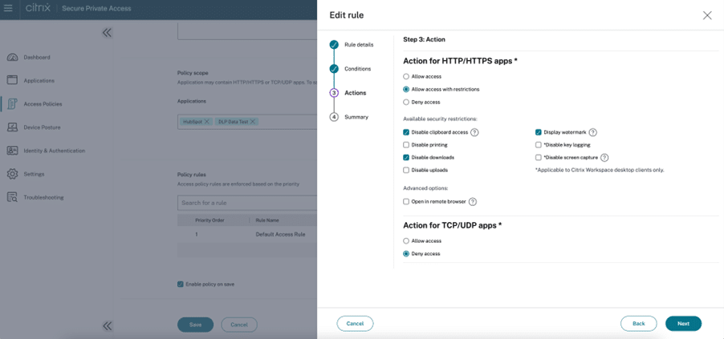Click the Search for a rule field
Viewport: 724px width, 339px height.
pyautogui.click(x=247, y=203)
